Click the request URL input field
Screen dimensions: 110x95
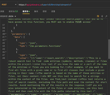coord(64,5)
